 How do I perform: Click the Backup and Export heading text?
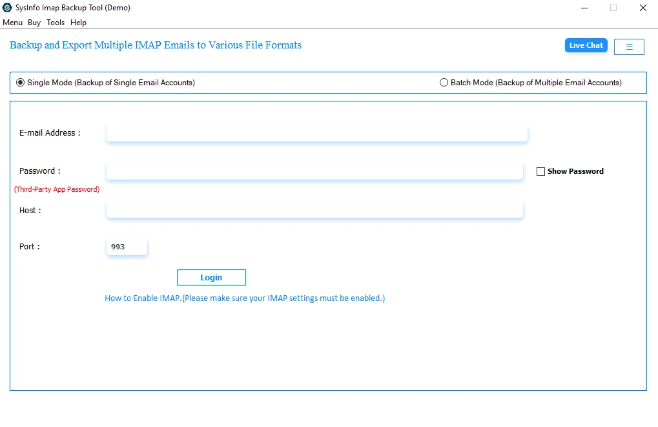click(x=155, y=45)
